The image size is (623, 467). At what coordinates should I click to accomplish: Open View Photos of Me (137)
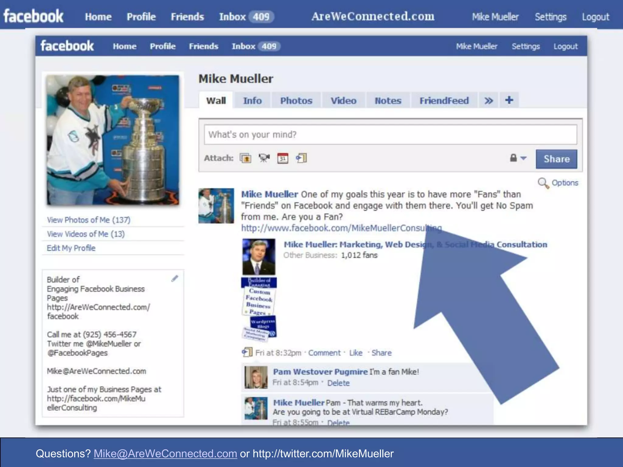[x=89, y=220]
